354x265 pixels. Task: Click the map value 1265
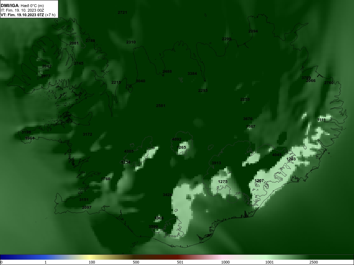pyautogui.click(x=181, y=148)
